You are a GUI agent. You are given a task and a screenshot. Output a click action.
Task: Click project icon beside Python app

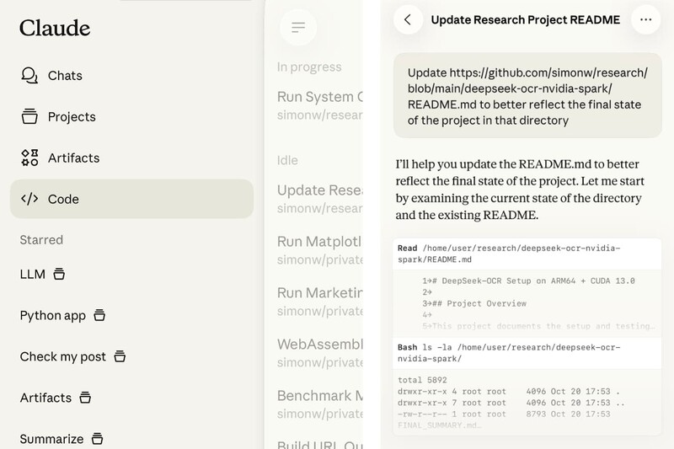pyautogui.click(x=99, y=315)
